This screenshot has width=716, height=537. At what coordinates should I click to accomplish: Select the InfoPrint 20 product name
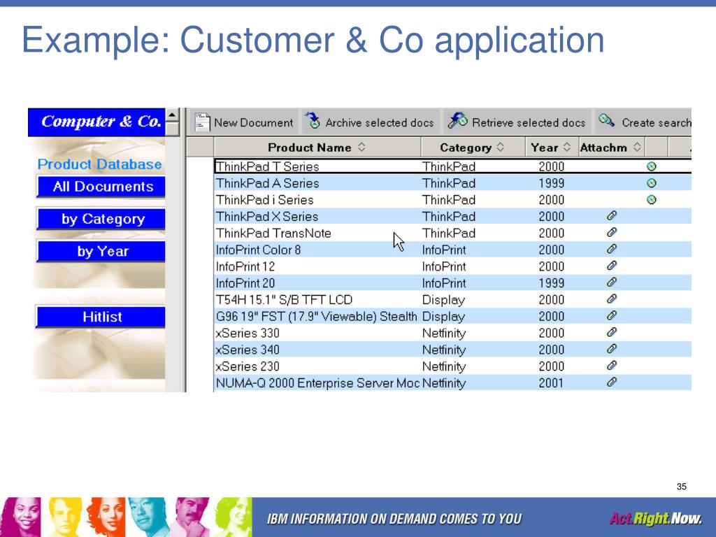245,283
